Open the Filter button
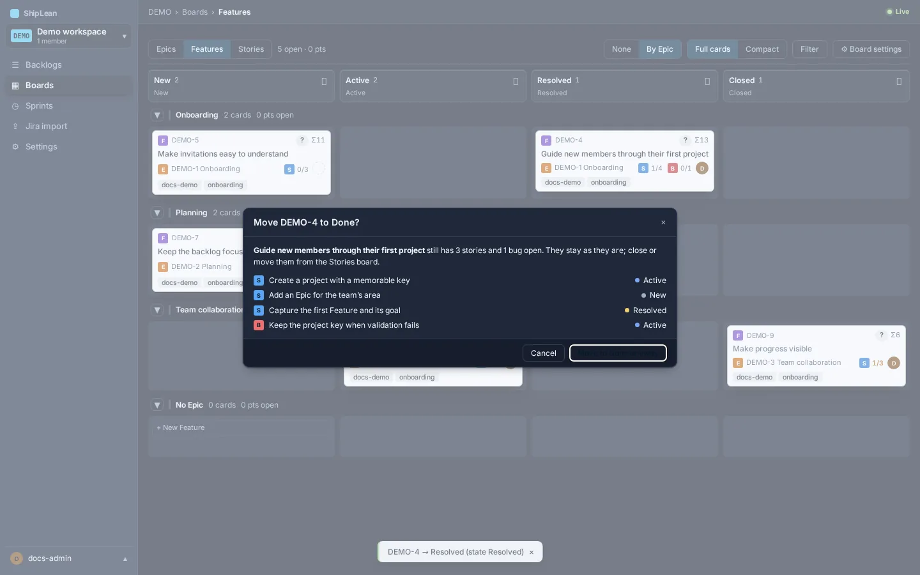The image size is (920, 575). 809,49
